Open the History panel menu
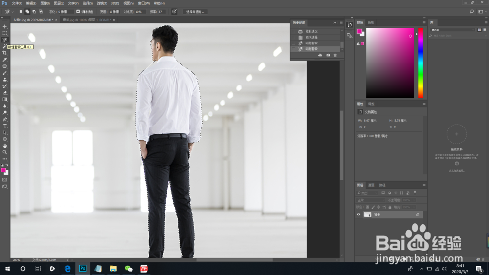Screen dimensions: 489x275 click(341, 23)
